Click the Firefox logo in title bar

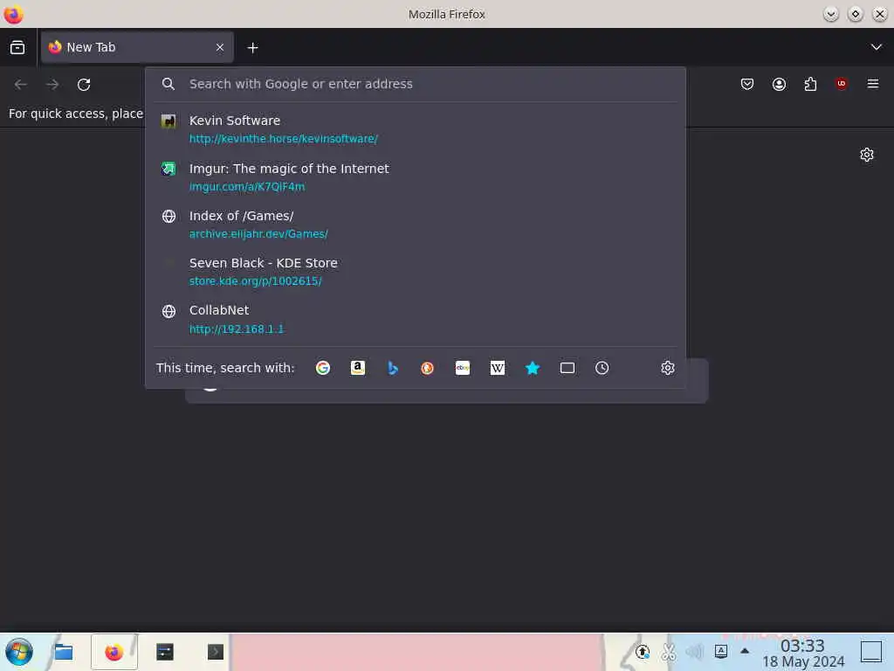[x=13, y=14]
